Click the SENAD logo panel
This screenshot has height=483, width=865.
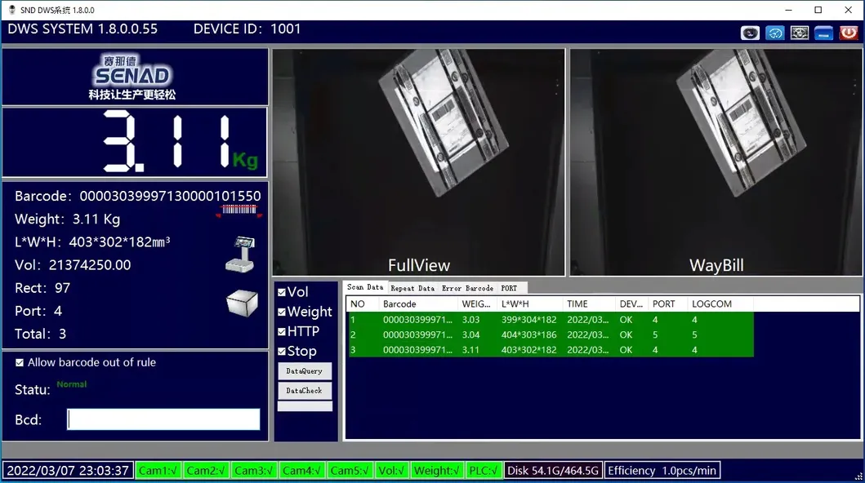135,77
